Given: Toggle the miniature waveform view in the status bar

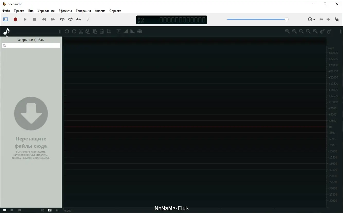Looking at the screenshot, I should click(x=50, y=210).
